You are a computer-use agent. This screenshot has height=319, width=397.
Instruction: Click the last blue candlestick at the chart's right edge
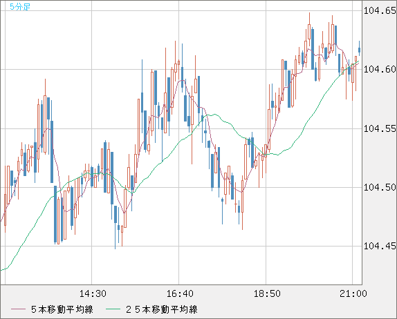359,50
